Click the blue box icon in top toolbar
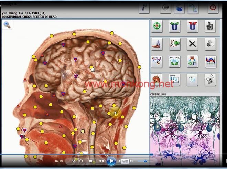 [179, 8]
